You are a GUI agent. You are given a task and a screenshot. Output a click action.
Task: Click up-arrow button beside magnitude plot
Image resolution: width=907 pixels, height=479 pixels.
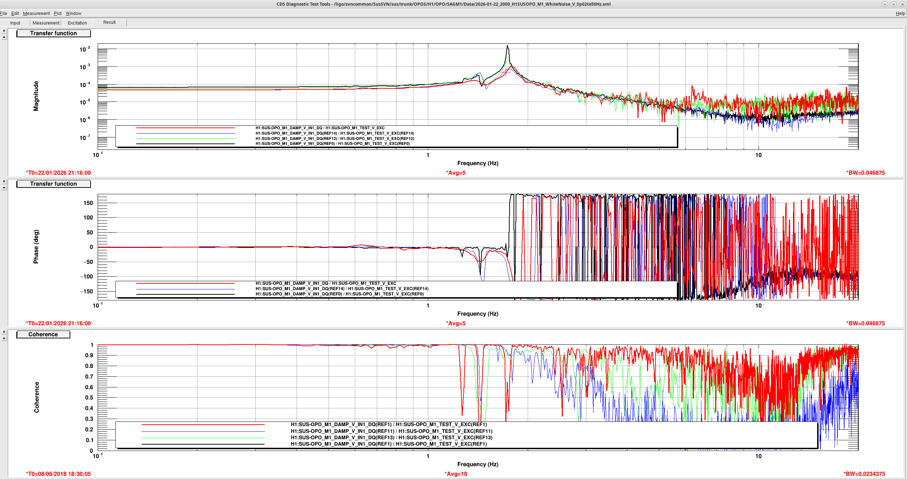click(x=4, y=37)
